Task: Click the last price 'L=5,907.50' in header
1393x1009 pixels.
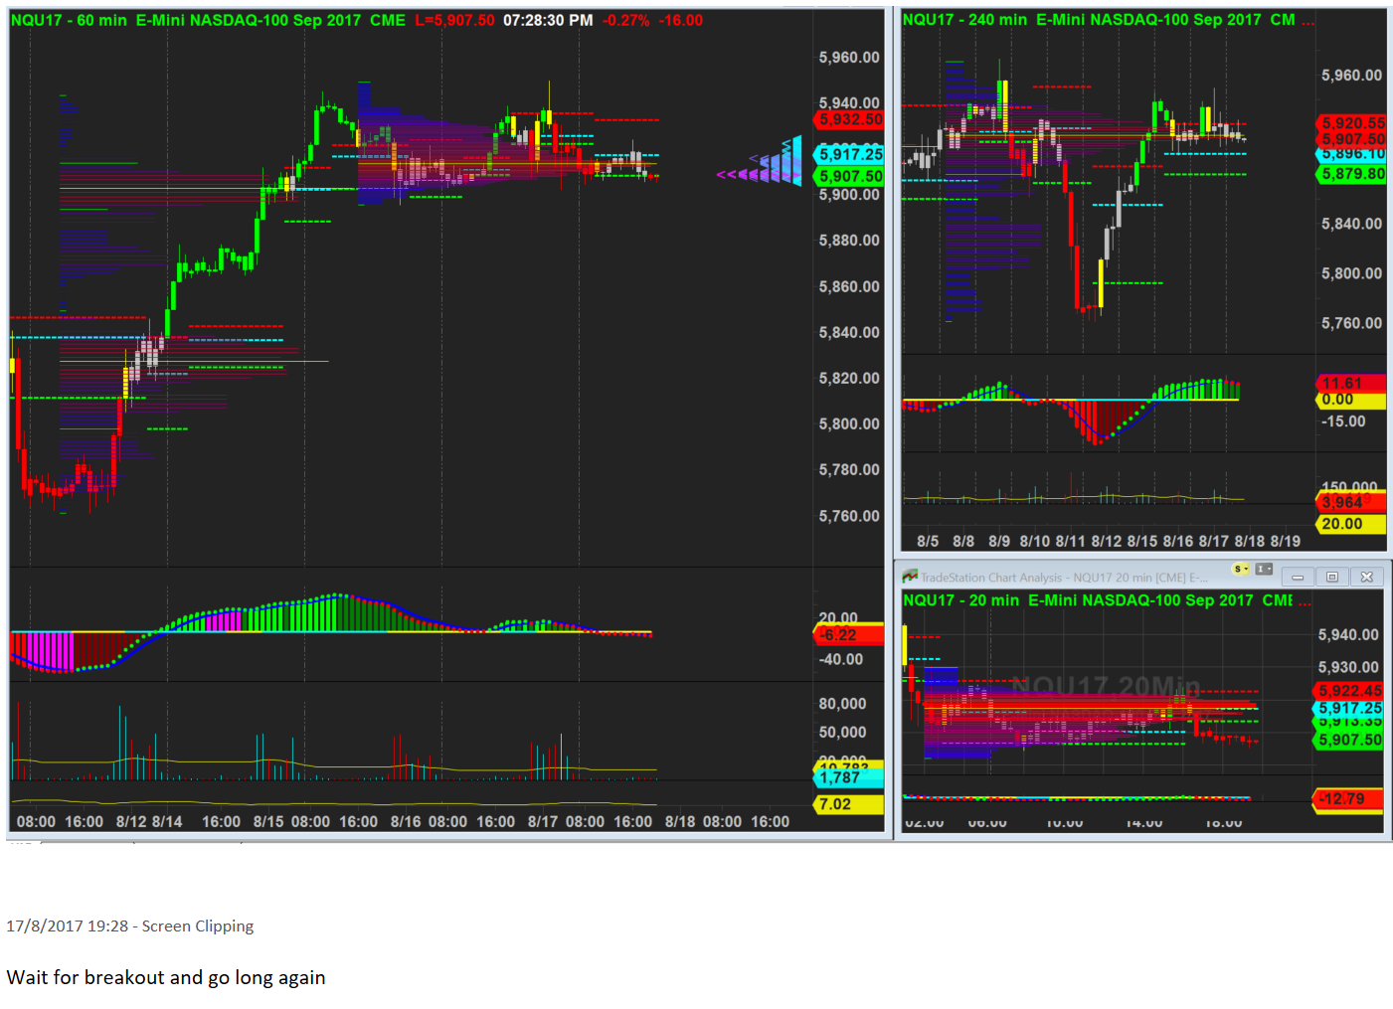Action: [x=454, y=20]
